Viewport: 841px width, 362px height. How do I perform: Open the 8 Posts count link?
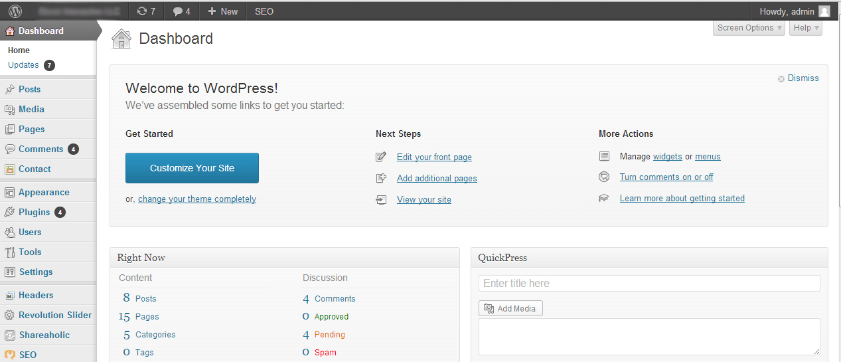[139, 298]
